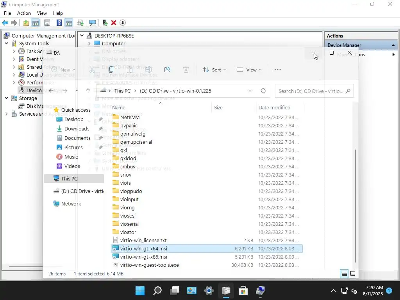
Task: Click This PC in the address breadcrumb
Action: click(x=122, y=91)
